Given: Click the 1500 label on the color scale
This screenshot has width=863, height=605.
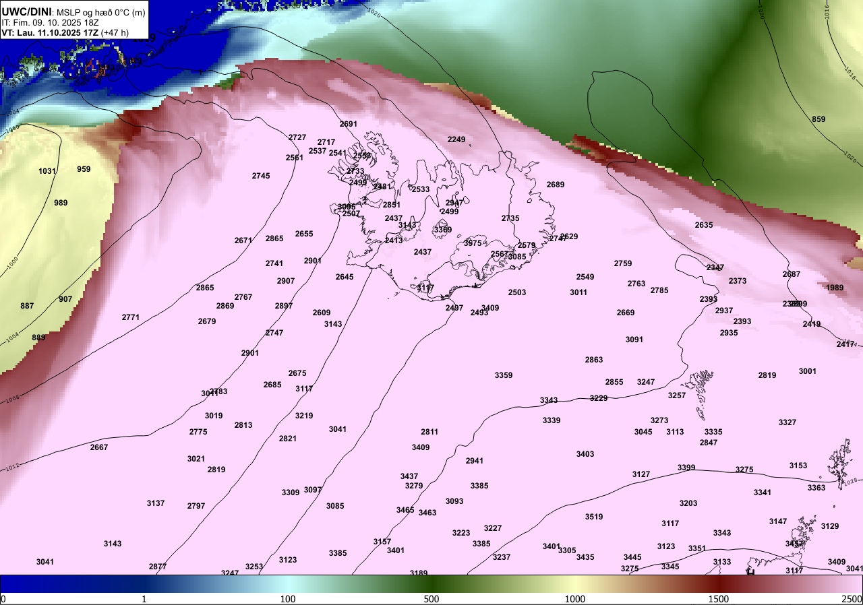Looking at the screenshot, I should pyautogui.click(x=719, y=599).
